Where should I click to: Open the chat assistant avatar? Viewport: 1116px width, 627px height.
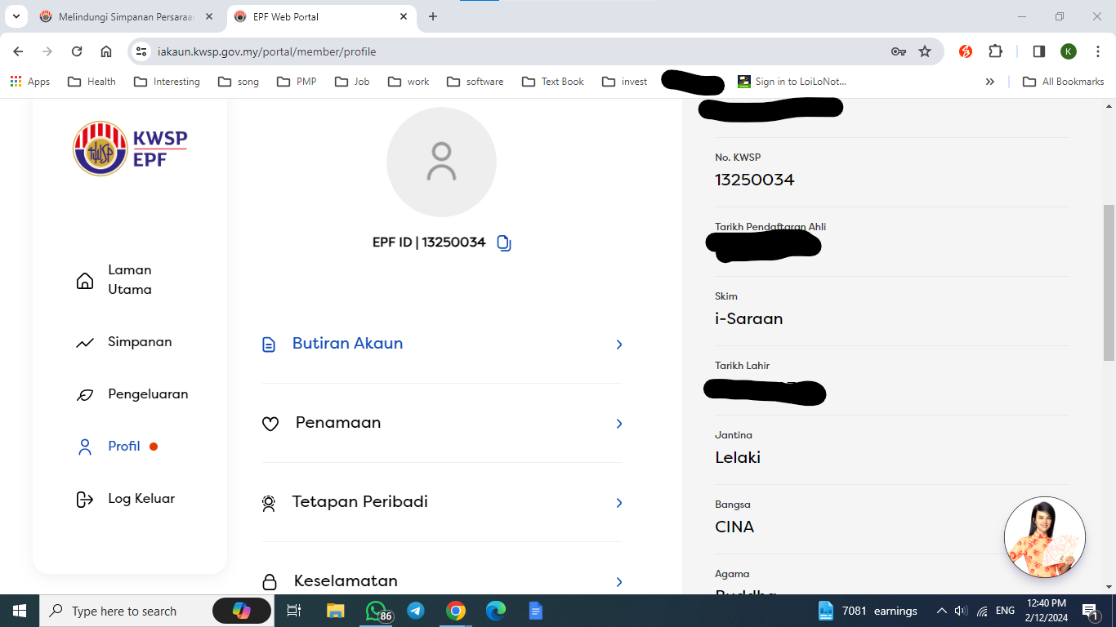(1044, 537)
